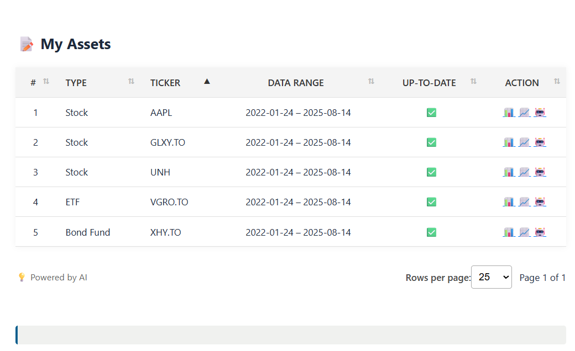
Task: Open the Rows per page dropdown
Action: (491, 277)
